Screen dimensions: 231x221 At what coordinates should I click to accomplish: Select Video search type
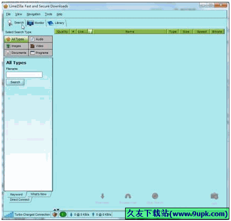coord(40,46)
